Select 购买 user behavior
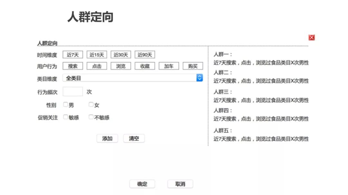Screen dimensions: 348x195 coord(193,66)
